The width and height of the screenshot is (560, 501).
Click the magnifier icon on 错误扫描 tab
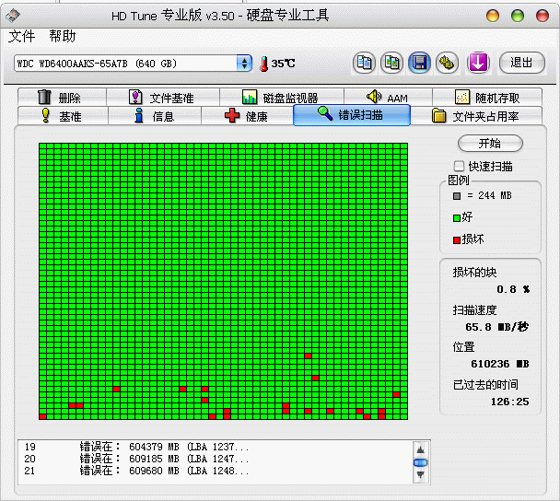[325, 113]
